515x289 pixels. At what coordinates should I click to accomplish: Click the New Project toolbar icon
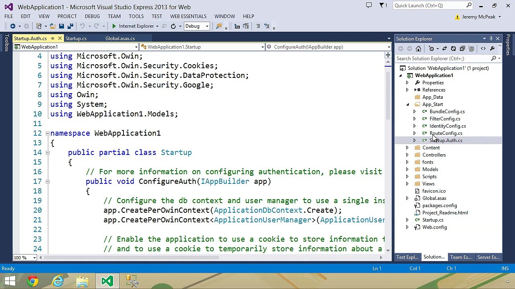pos(39,26)
